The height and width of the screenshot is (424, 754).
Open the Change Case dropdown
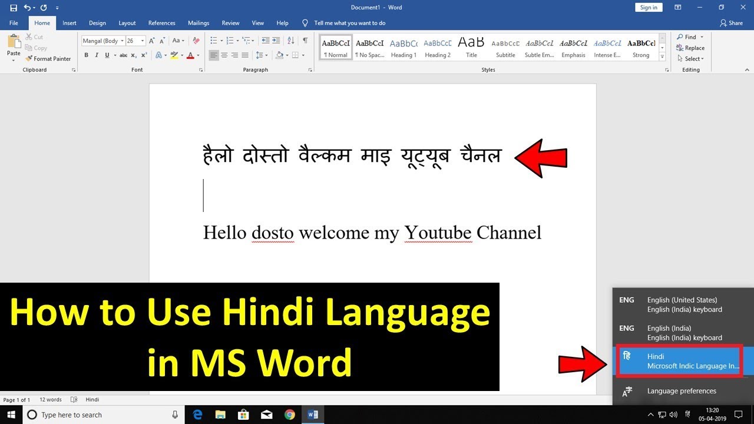pyautogui.click(x=178, y=41)
